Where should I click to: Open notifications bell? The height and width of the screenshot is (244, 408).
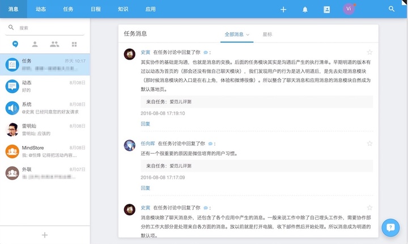pos(305,9)
